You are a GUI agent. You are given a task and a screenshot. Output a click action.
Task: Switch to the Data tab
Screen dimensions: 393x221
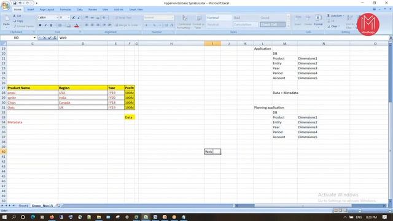pyautogui.click(x=80, y=10)
